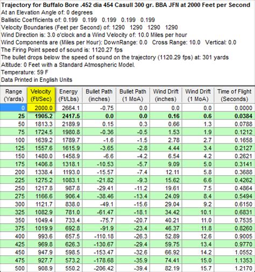Select wind drift value 59.75
This screenshot has height=272, width=255.
pos(166,244)
